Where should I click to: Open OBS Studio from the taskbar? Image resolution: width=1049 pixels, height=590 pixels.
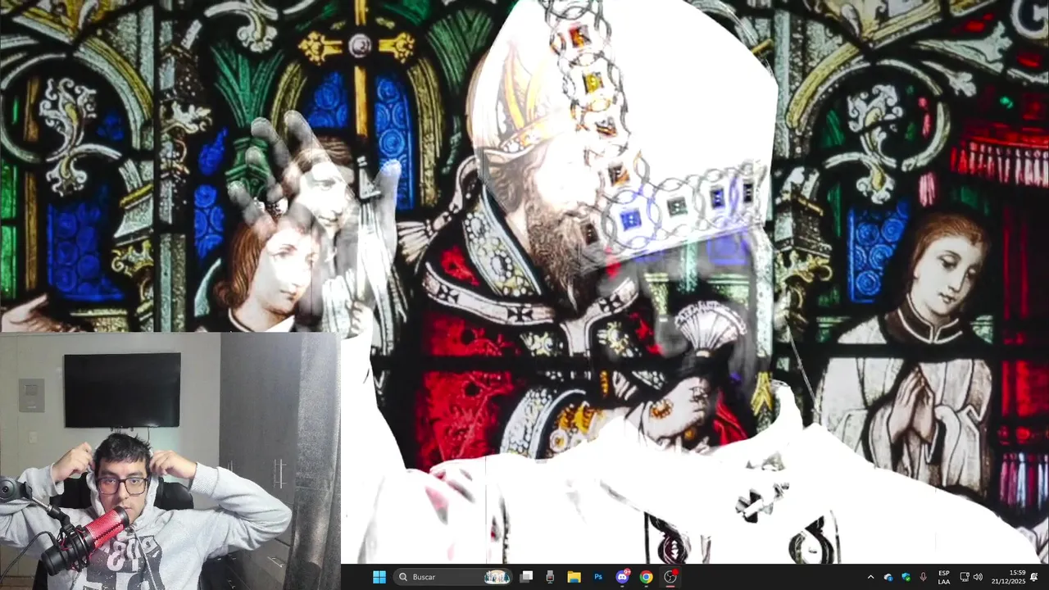670,577
